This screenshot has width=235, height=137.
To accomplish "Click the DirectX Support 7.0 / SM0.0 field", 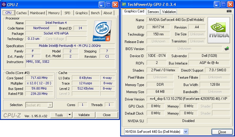I will click(217, 70).
